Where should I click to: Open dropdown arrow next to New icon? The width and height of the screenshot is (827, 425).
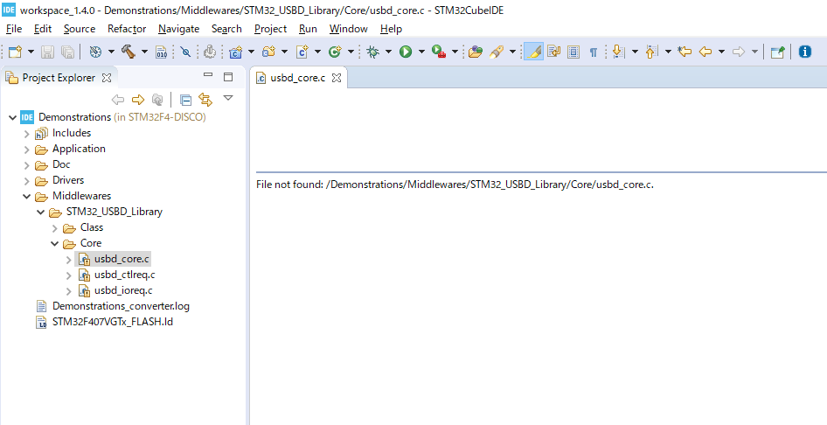click(31, 52)
